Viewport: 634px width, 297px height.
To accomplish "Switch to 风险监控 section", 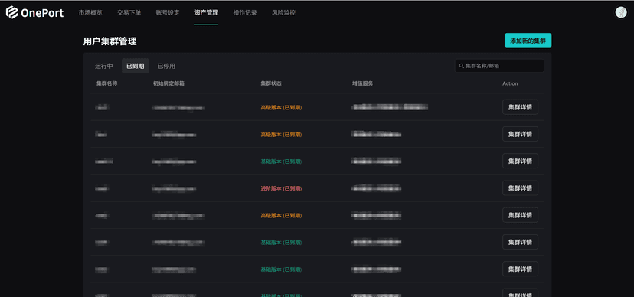I will (283, 12).
